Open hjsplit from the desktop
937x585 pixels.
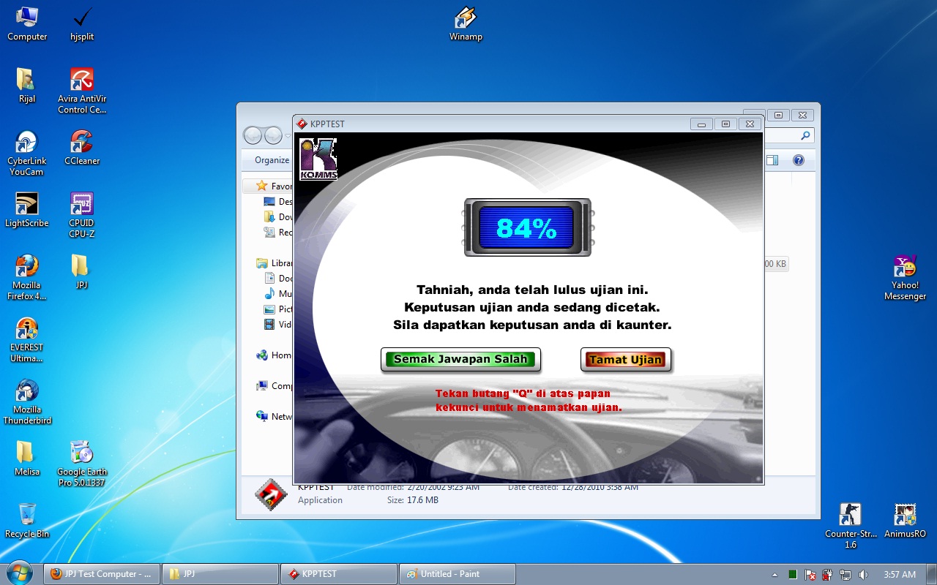click(x=81, y=18)
